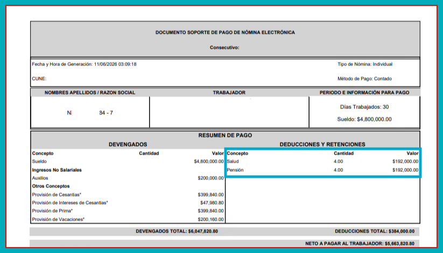Click the title 'DOCUMENTO SOPORTE DE PAGO DE NÓMINA ELECTRÓNICA'
Viewport: 443px width, 253px height.
225,32
